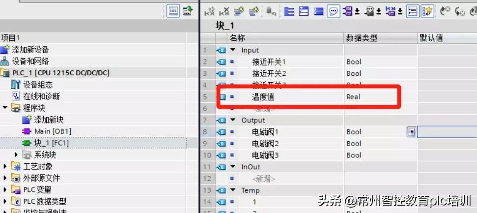Viewport: 477px width, 213px height.
Task: Click 添加新块 under program blocks
Action: point(49,120)
